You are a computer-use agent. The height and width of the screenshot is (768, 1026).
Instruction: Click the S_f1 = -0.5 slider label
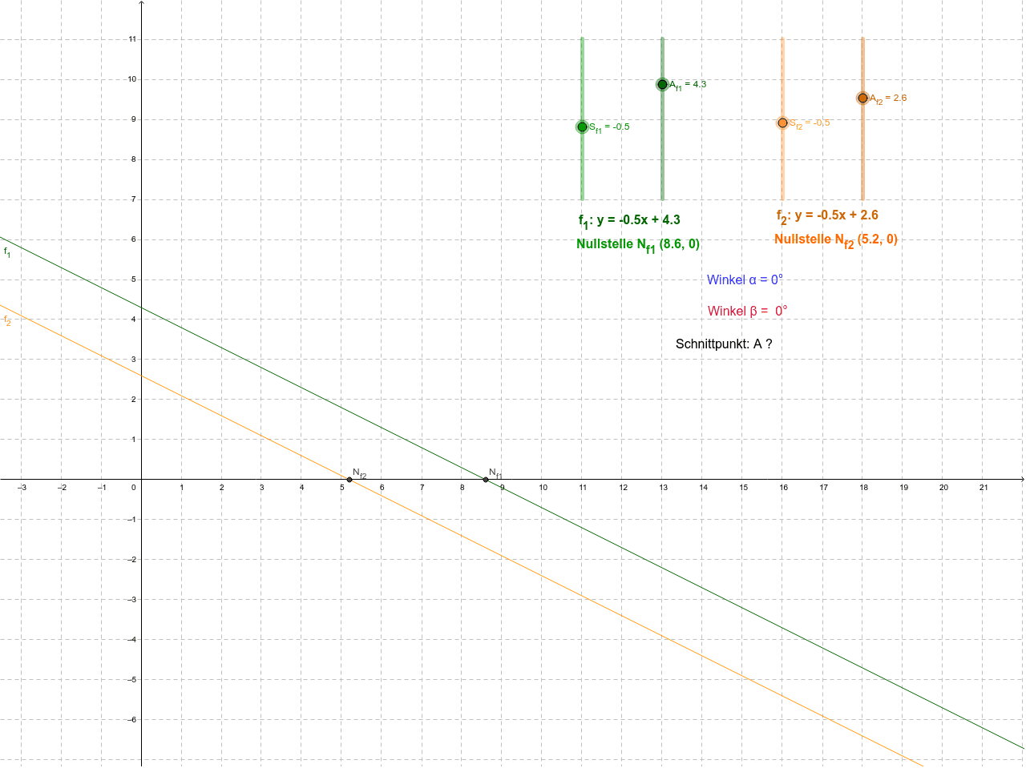[x=609, y=127]
